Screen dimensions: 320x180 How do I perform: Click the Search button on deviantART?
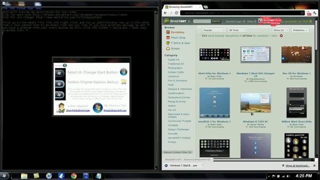pos(215,21)
